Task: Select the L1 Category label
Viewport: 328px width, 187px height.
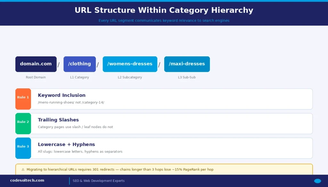Action: (x=79, y=77)
